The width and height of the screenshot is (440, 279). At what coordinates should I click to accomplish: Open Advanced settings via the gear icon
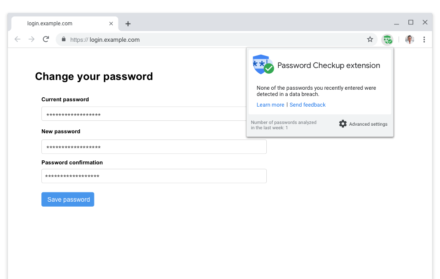342,124
